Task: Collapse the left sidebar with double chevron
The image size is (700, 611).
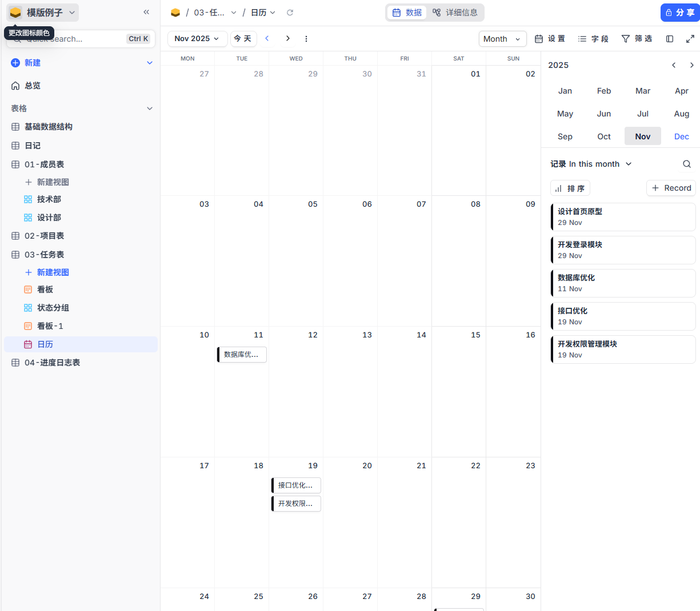Action: point(146,12)
